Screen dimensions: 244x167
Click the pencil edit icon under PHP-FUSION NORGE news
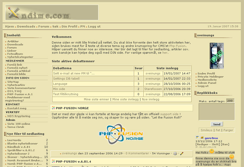pyautogui.click(x=182, y=154)
